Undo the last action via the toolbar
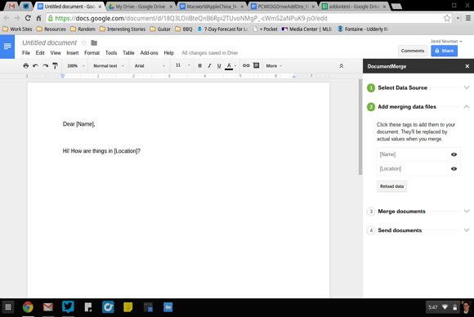 tap(36, 65)
